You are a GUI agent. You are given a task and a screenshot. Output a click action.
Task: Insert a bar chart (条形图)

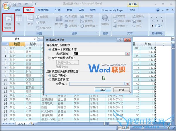(x=71, y=26)
